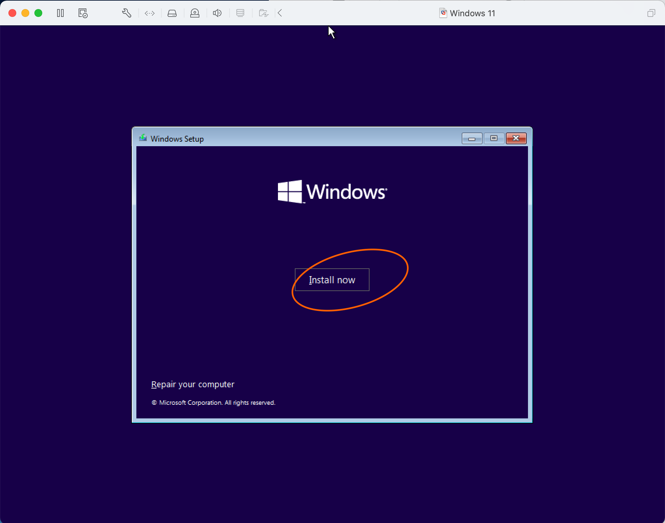Open Repair your computer link
Screen dimensions: 665x523
tap(193, 384)
